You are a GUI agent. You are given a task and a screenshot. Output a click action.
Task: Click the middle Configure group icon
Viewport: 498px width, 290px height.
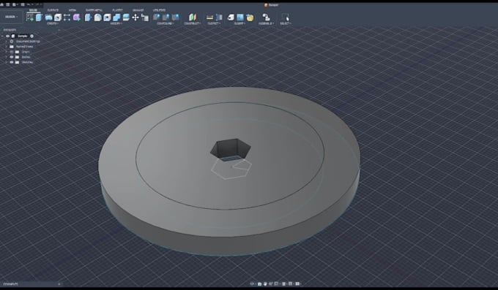point(166,17)
